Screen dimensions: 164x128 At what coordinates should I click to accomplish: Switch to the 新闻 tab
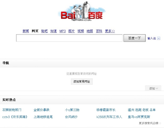point(26,31)
